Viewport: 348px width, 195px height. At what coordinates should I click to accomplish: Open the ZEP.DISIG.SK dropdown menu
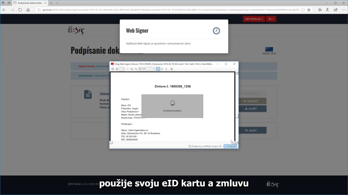click(254, 19)
